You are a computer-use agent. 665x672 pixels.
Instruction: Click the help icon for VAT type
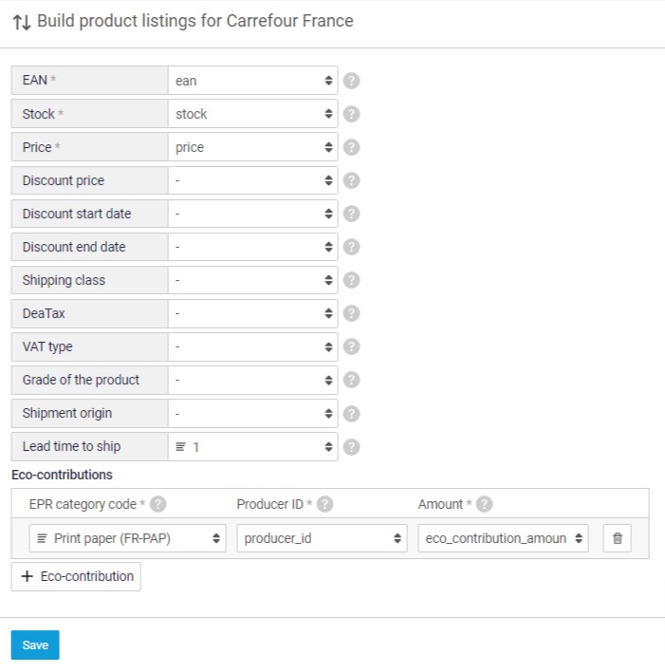(351, 346)
